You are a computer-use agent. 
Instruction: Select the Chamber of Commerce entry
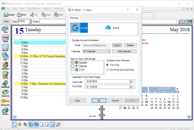[x=40, y=84]
